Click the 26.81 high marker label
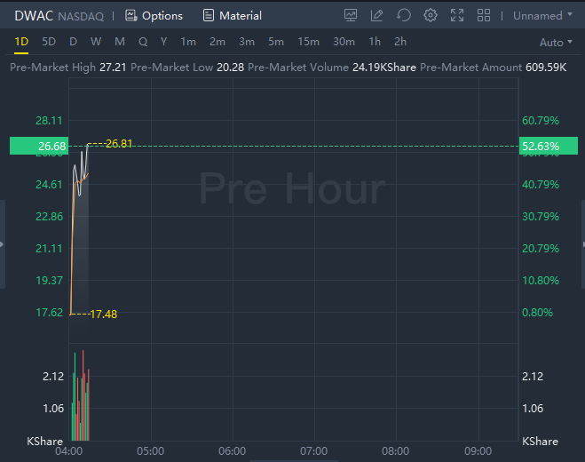 [x=119, y=143]
